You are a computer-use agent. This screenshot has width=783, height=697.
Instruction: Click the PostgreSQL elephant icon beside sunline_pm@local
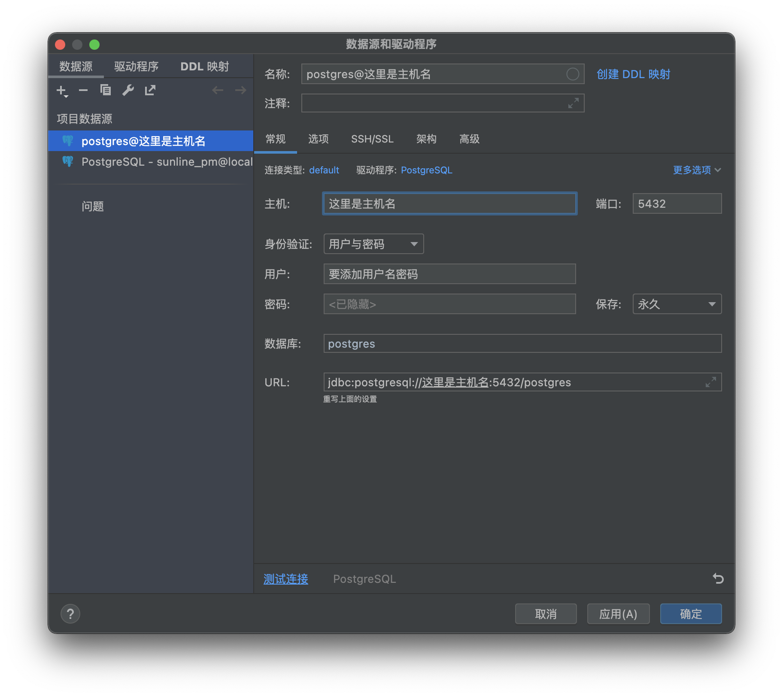tap(68, 162)
